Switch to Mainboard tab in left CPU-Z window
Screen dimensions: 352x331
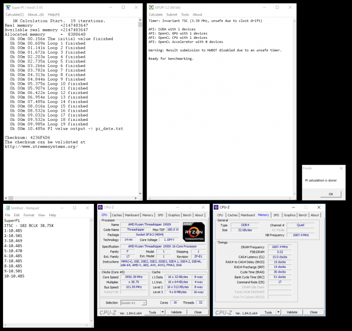tap(132, 215)
